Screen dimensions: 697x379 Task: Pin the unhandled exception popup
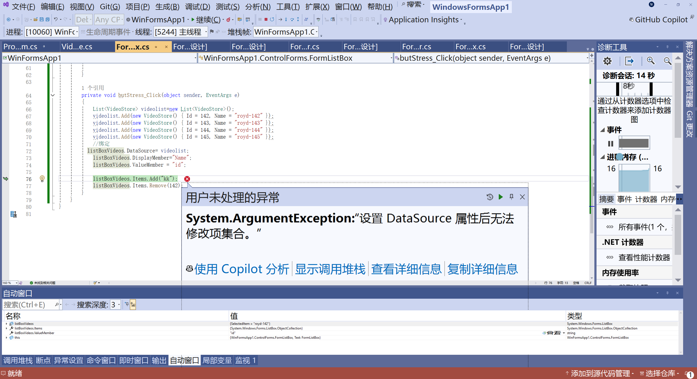pos(511,197)
